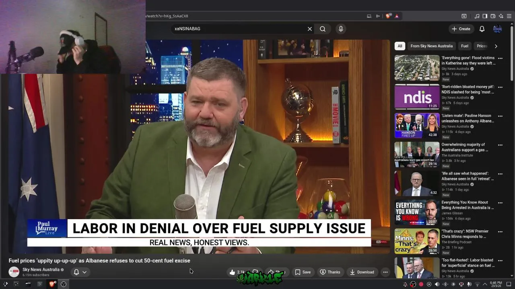515x289 pixels.
Task: Open the screen brightness tray icon
Action: 453,284
